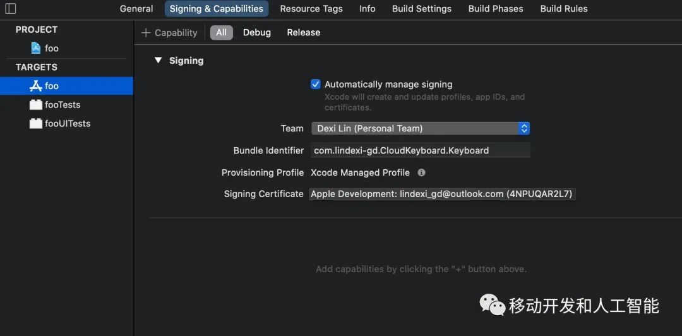Select the fooUITests target row
The image size is (682, 336).
pyautogui.click(x=66, y=123)
